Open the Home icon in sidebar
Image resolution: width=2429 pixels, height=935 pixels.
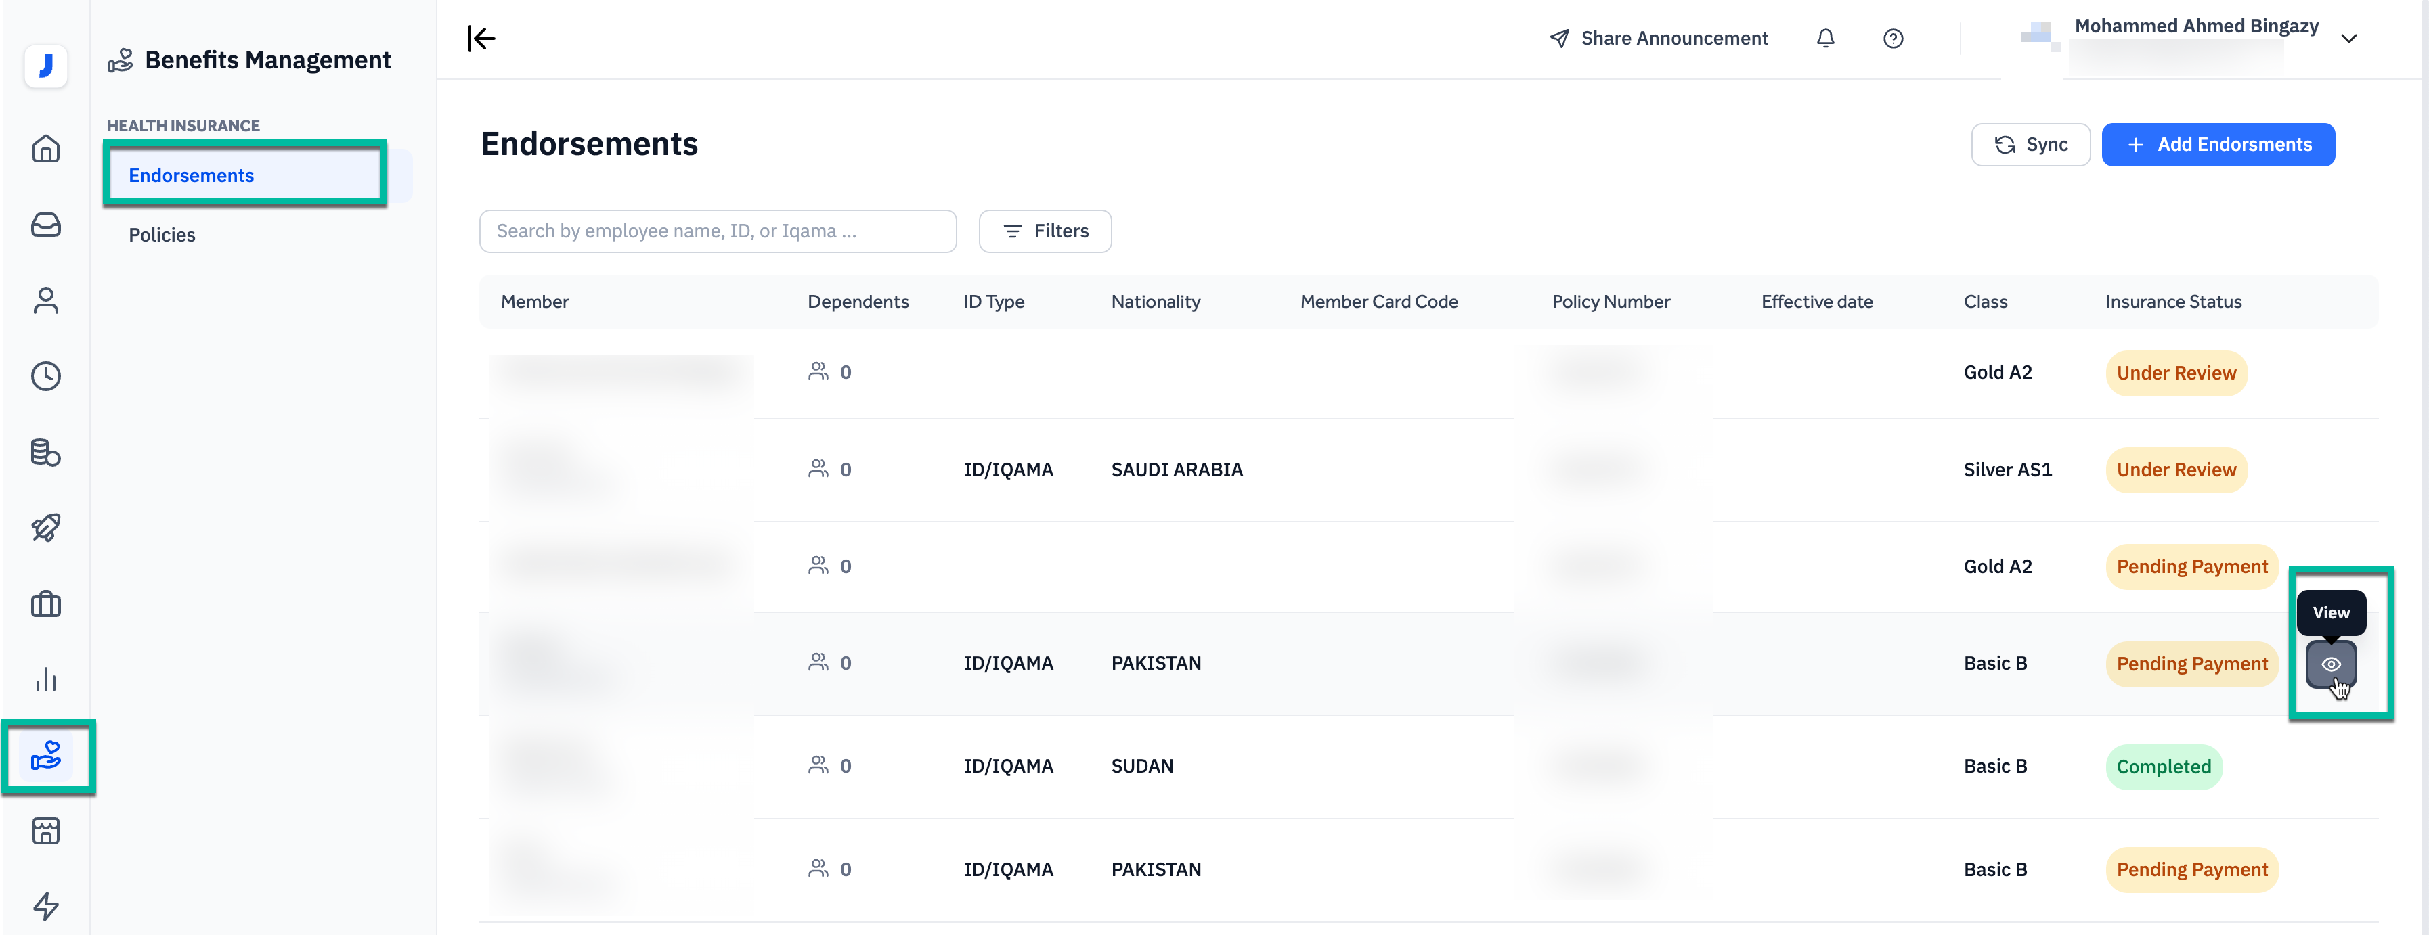pos(45,149)
